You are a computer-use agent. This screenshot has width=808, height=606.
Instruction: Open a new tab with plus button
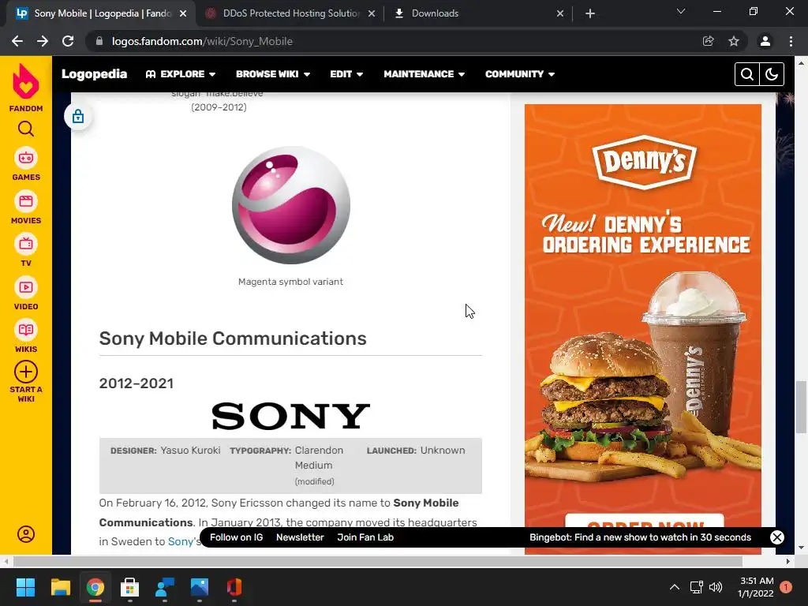[590, 13]
